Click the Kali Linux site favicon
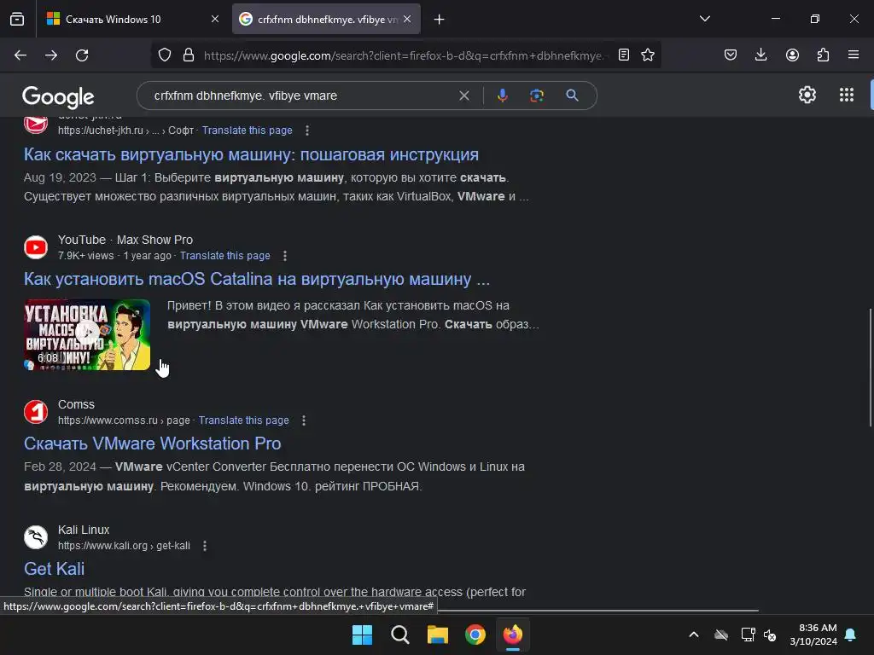 [36, 537]
